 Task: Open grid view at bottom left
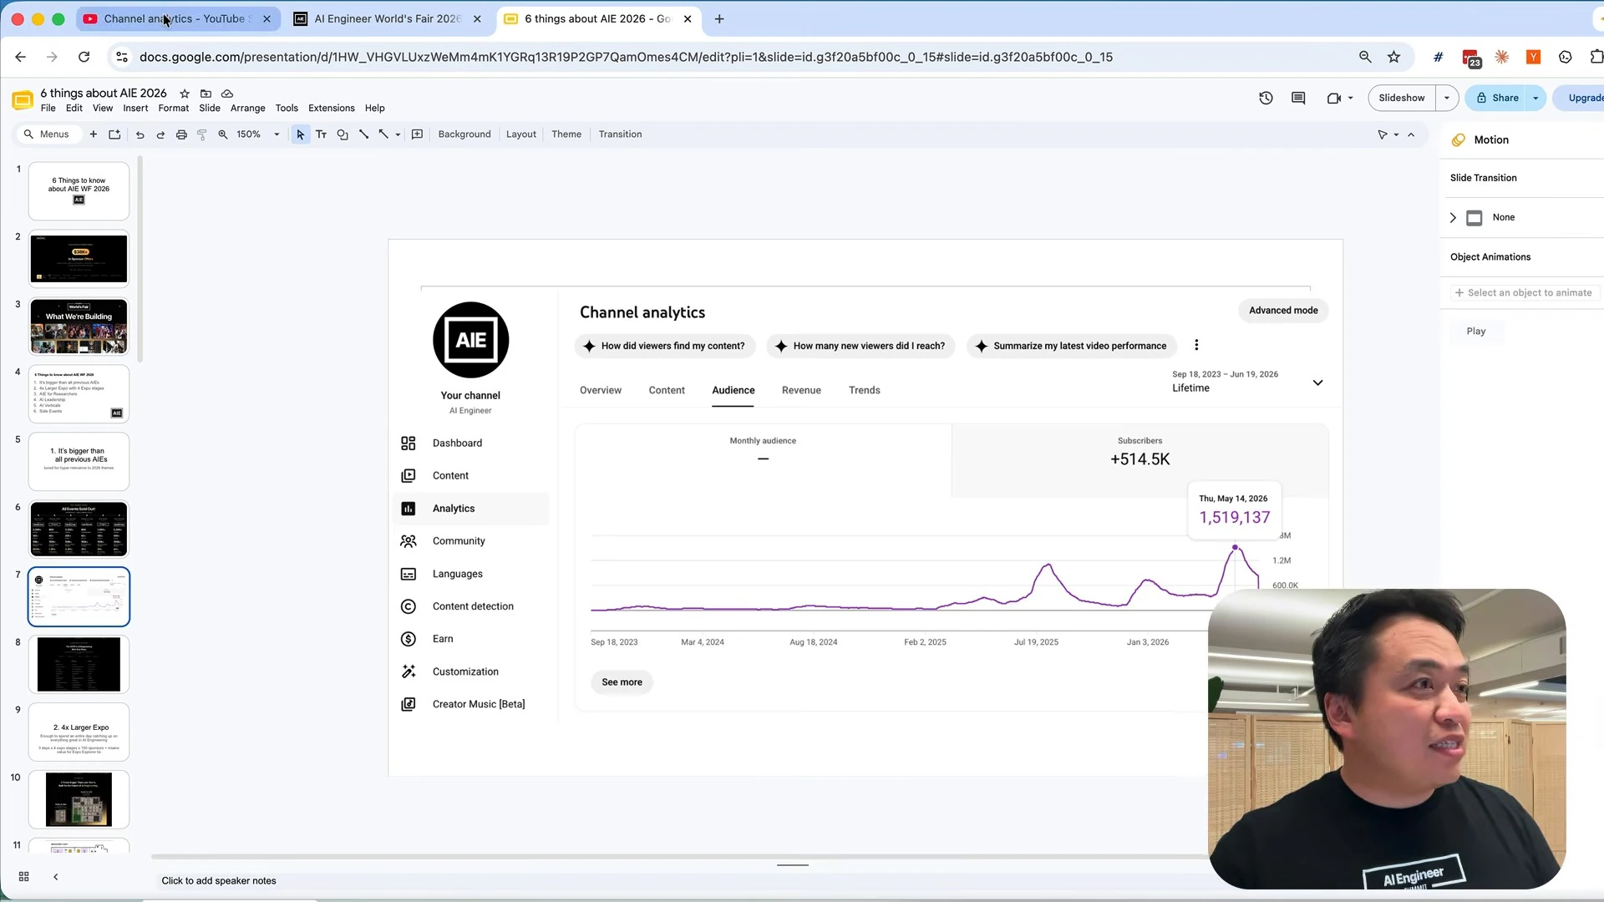[x=24, y=877]
